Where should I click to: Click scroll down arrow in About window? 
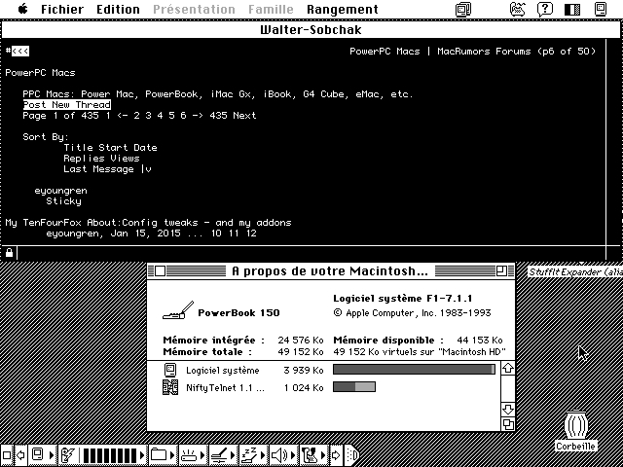508,409
